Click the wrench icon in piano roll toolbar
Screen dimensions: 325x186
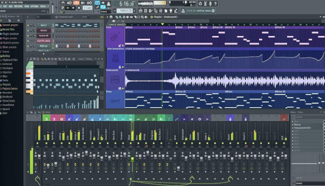[31, 59]
